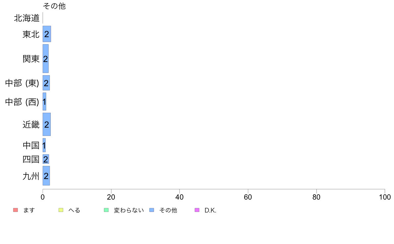
Task: Click the 100 tick label on axis
Action: pos(385,197)
